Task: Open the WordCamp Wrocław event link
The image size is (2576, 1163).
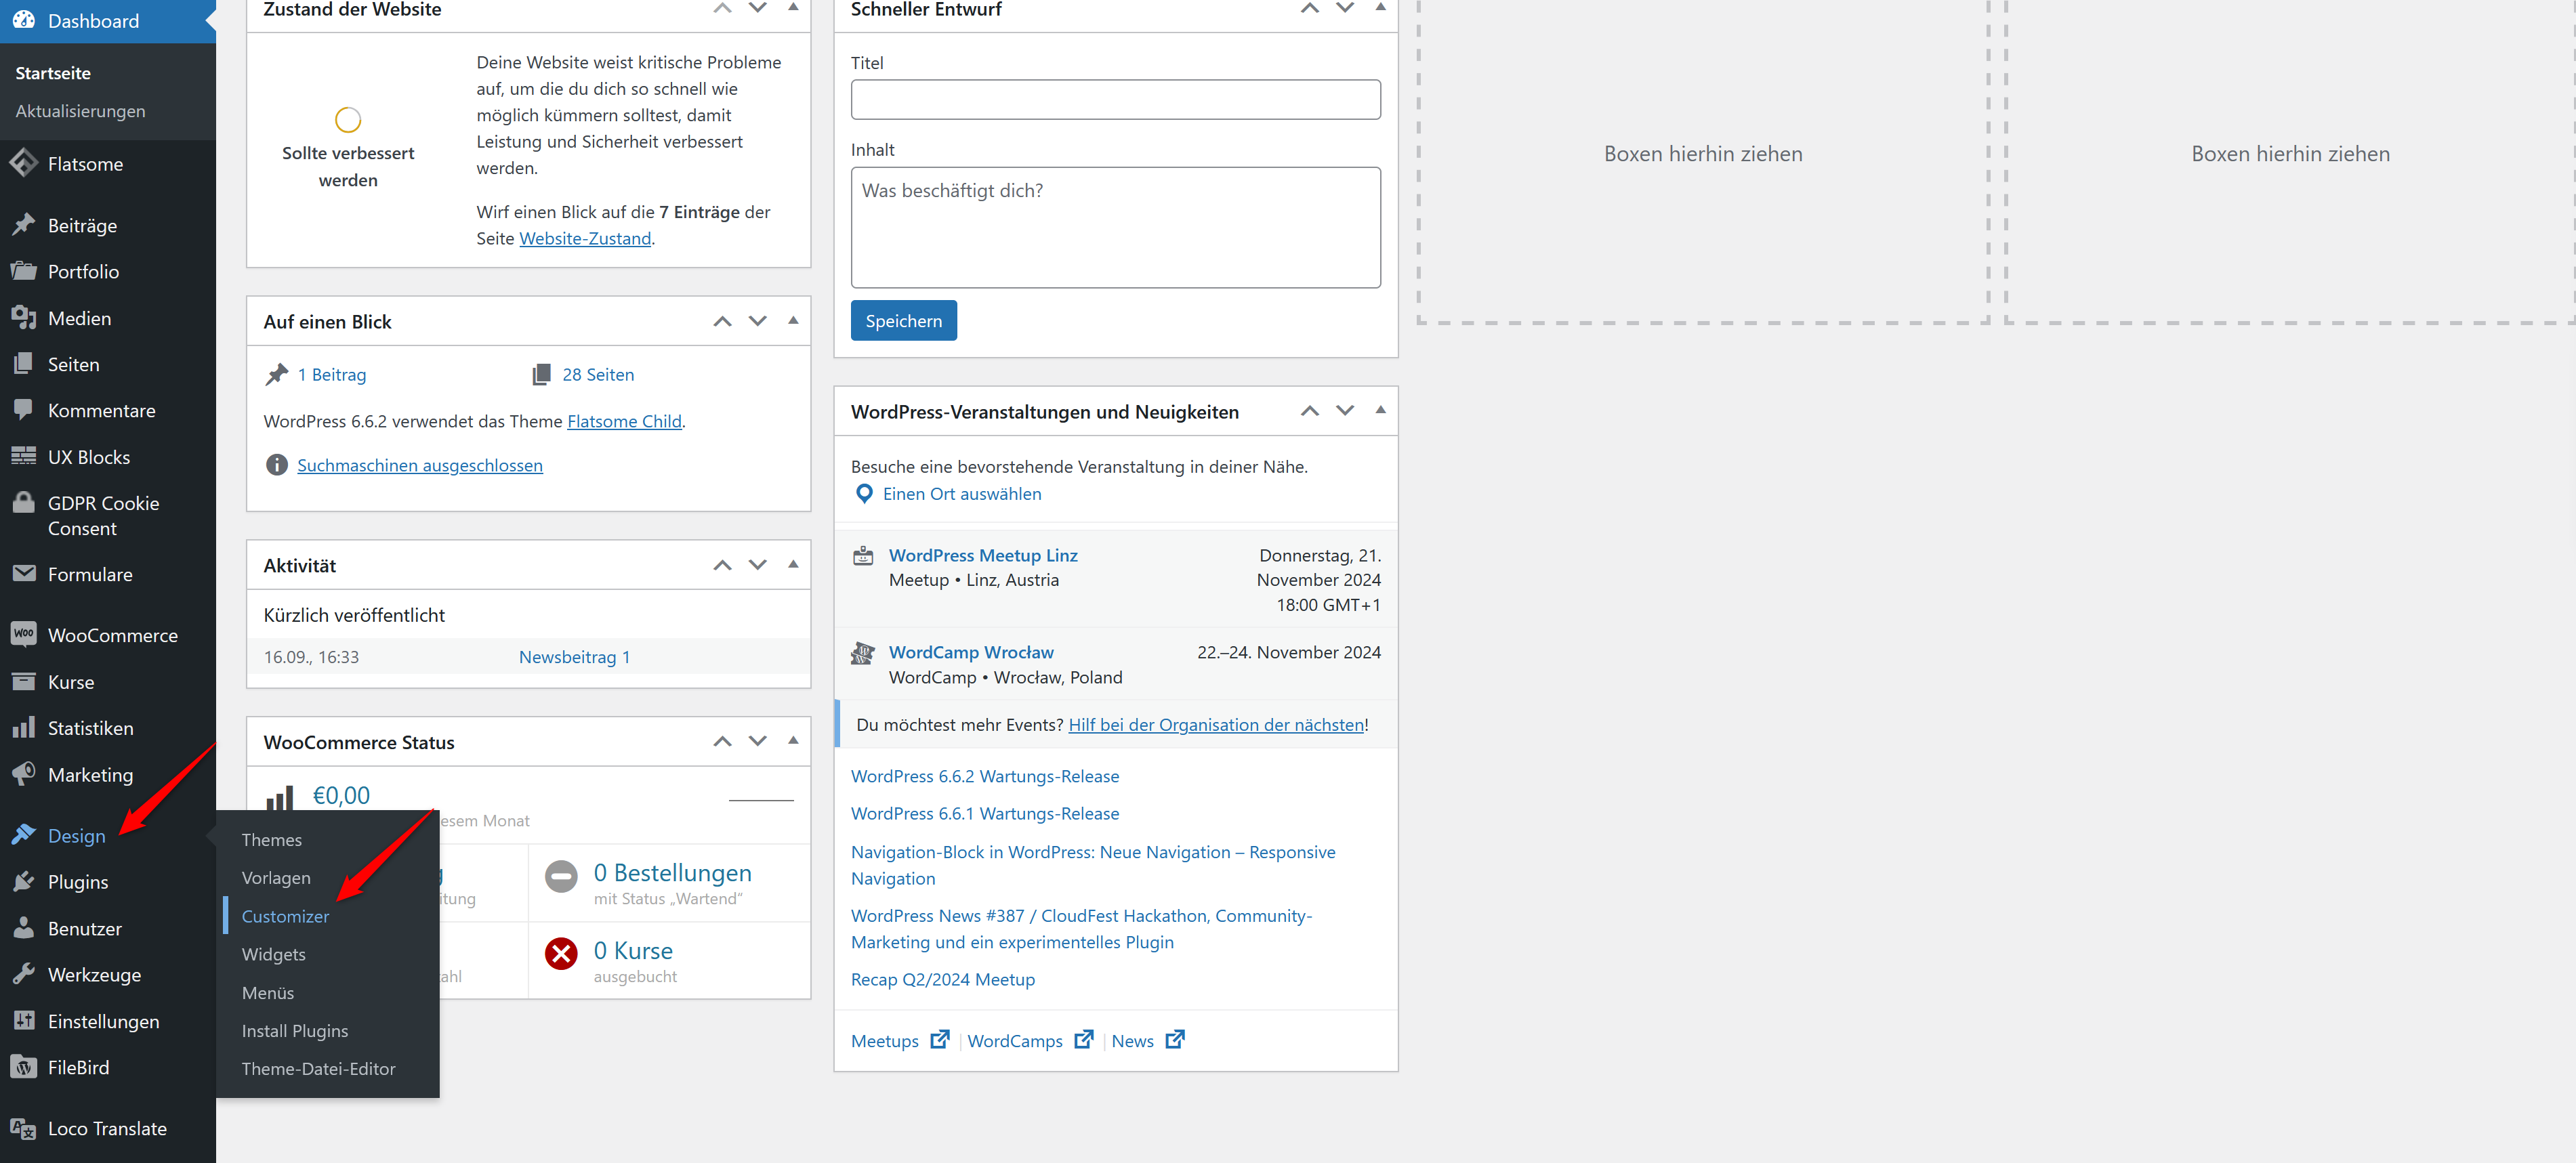Action: 971,652
